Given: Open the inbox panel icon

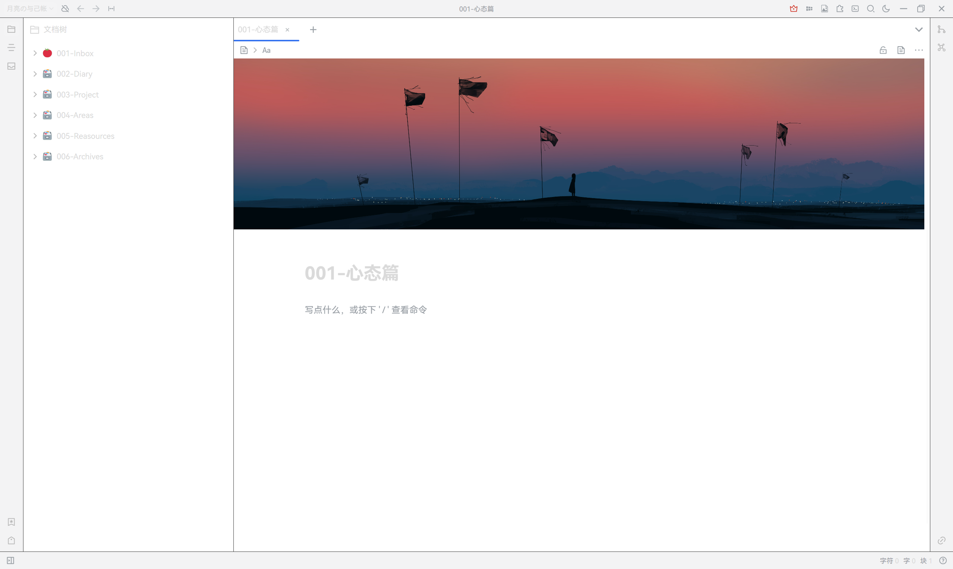Looking at the screenshot, I should (x=12, y=66).
